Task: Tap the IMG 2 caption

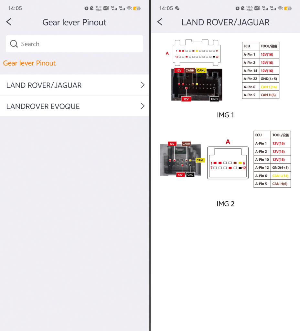Action: point(225,204)
